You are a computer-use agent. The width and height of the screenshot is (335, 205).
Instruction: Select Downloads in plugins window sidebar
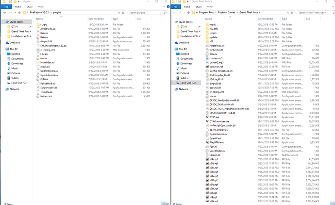(x=17, y=64)
